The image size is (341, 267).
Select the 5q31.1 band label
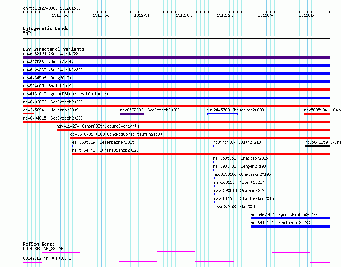coord(30,33)
